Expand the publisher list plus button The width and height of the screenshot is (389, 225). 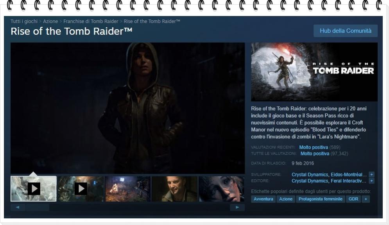click(371, 181)
